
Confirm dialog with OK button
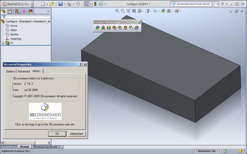click(57, 134)
